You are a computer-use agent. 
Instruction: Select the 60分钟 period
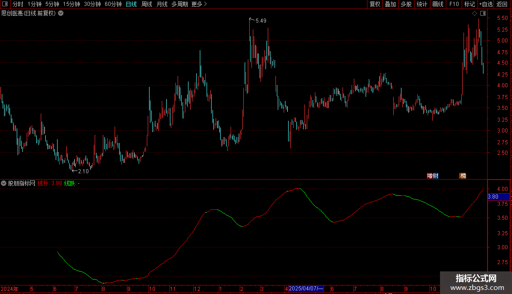(x=113, y=4)
